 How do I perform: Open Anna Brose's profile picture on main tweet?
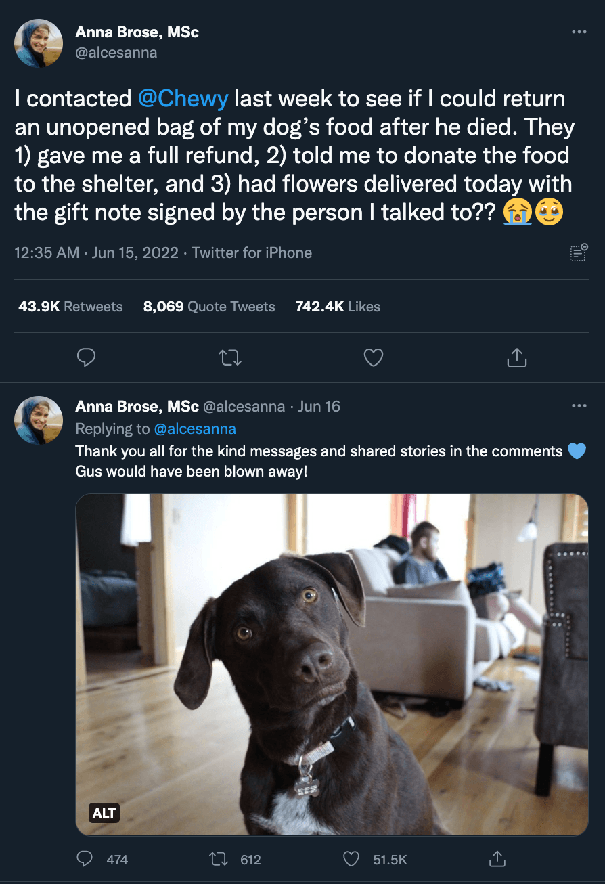click(x=39, y=43)
